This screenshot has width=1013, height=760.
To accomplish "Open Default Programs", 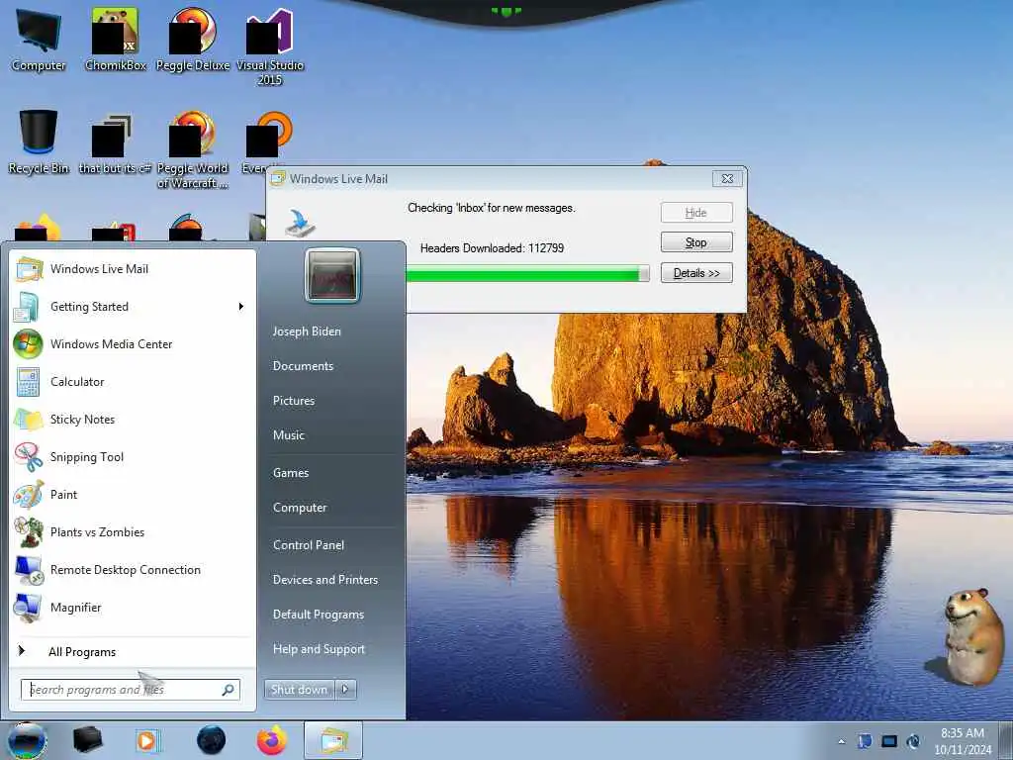I will 319,614.
